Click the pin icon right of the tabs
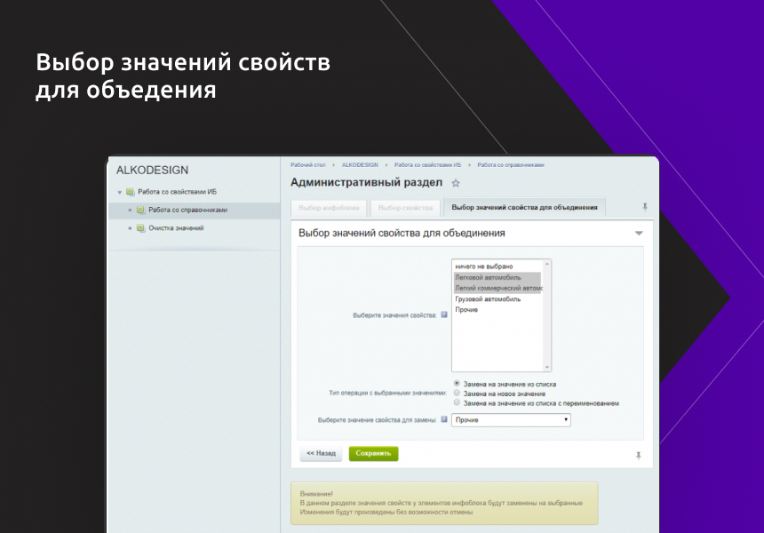 click(644, 206)
